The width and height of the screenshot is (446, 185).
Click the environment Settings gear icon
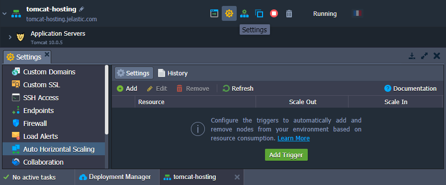coord(229,13)
